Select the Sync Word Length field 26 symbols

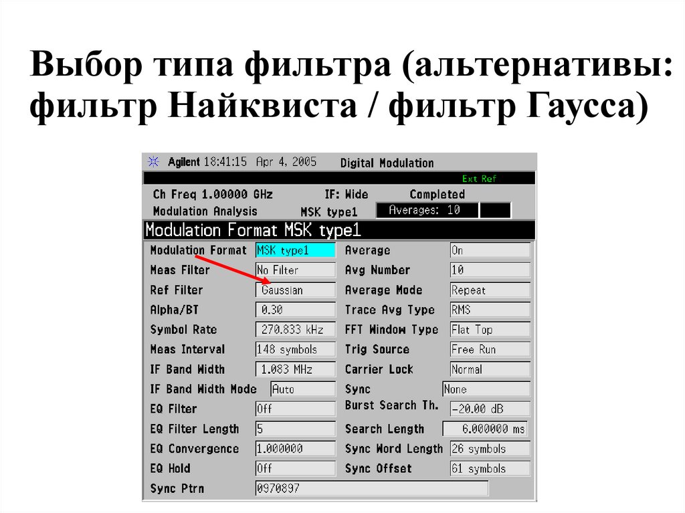coord(490,448)
